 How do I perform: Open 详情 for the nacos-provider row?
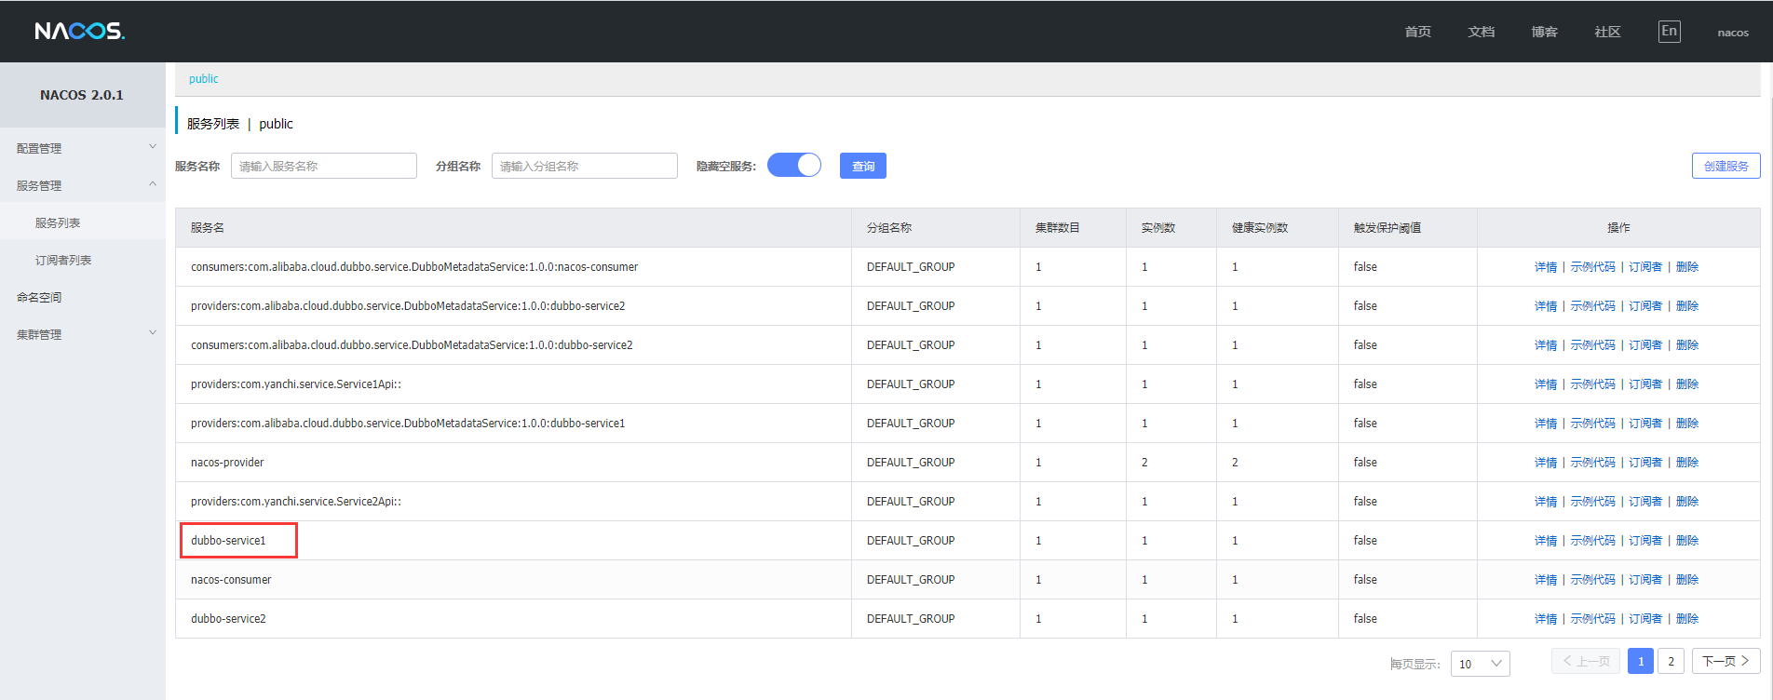1546,462
